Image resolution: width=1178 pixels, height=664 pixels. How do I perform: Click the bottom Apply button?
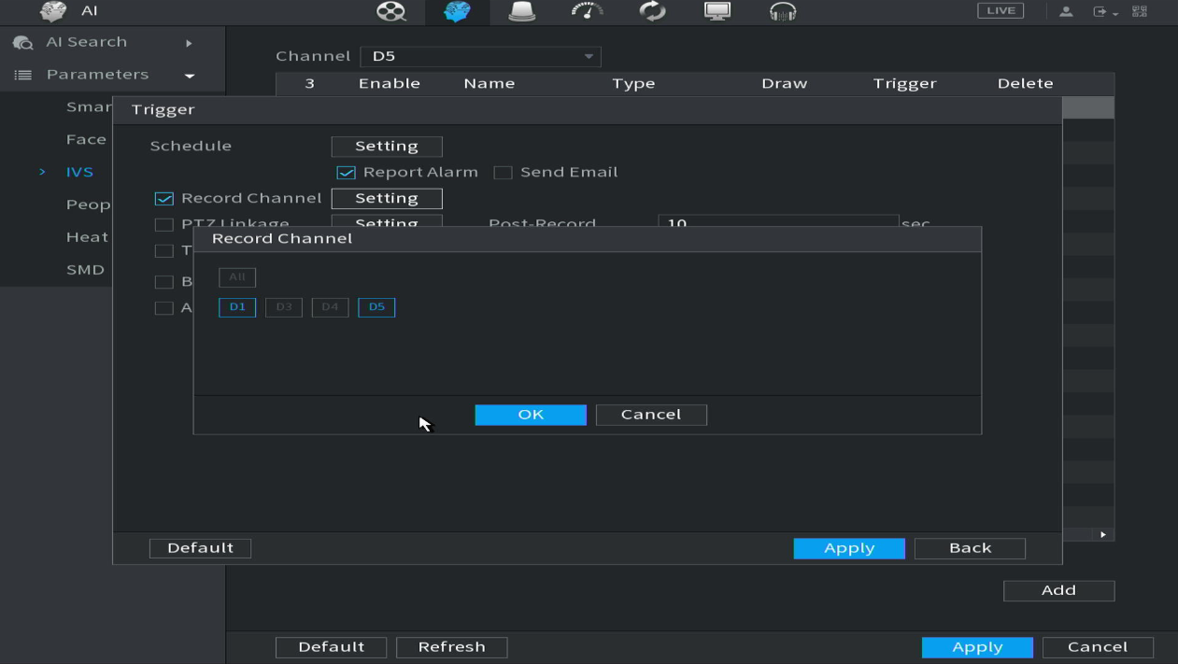(977, 647)
